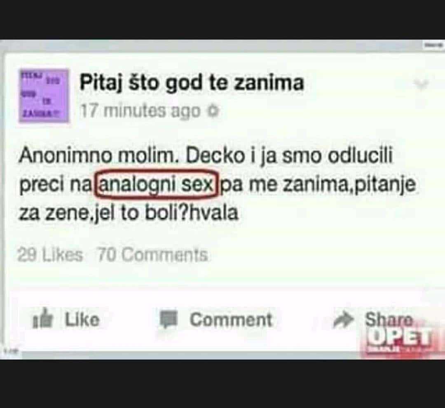Click the red-circled phrase analogni sex
Viewport: 445px width, 408px height.
coord(157,184)
